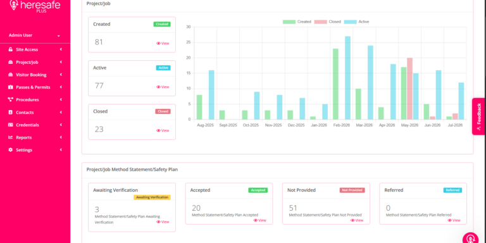This screenshot has height=243, width=486.
Task: Click the May-2026 Closed bar in chart
Action: coord(410,89)
